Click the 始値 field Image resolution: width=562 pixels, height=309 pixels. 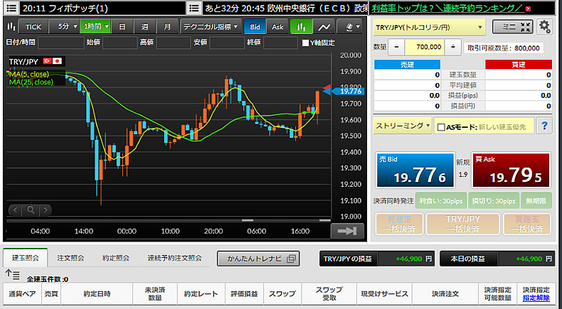120,43
